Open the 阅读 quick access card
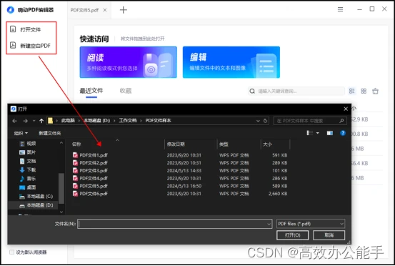The image size is (395, 266). coord(129,62)
